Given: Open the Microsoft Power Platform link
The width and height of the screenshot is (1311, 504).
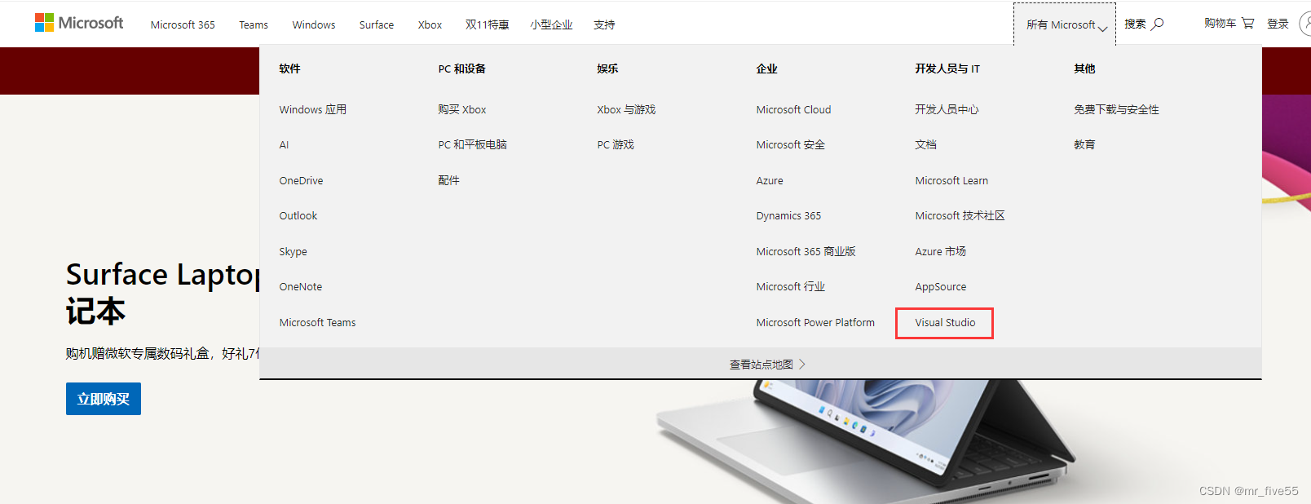Looking at the screenshot, I should (x=815, y=322).
